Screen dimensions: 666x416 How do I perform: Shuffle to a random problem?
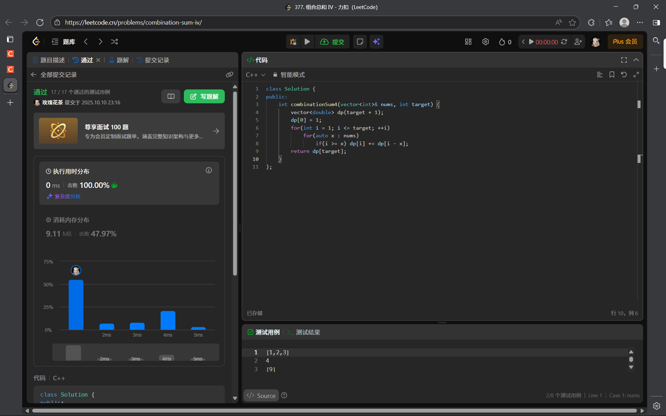click(114, 42)
